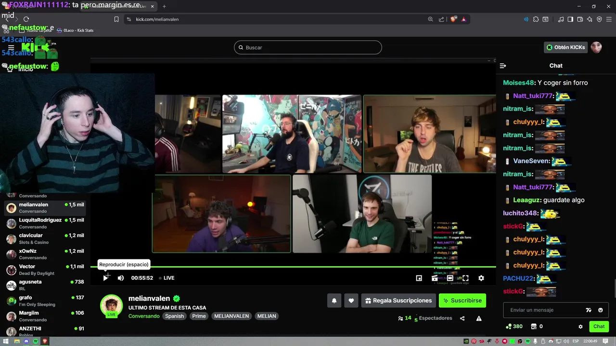
Task: Click the video progress bar
Action: (293, 267)
